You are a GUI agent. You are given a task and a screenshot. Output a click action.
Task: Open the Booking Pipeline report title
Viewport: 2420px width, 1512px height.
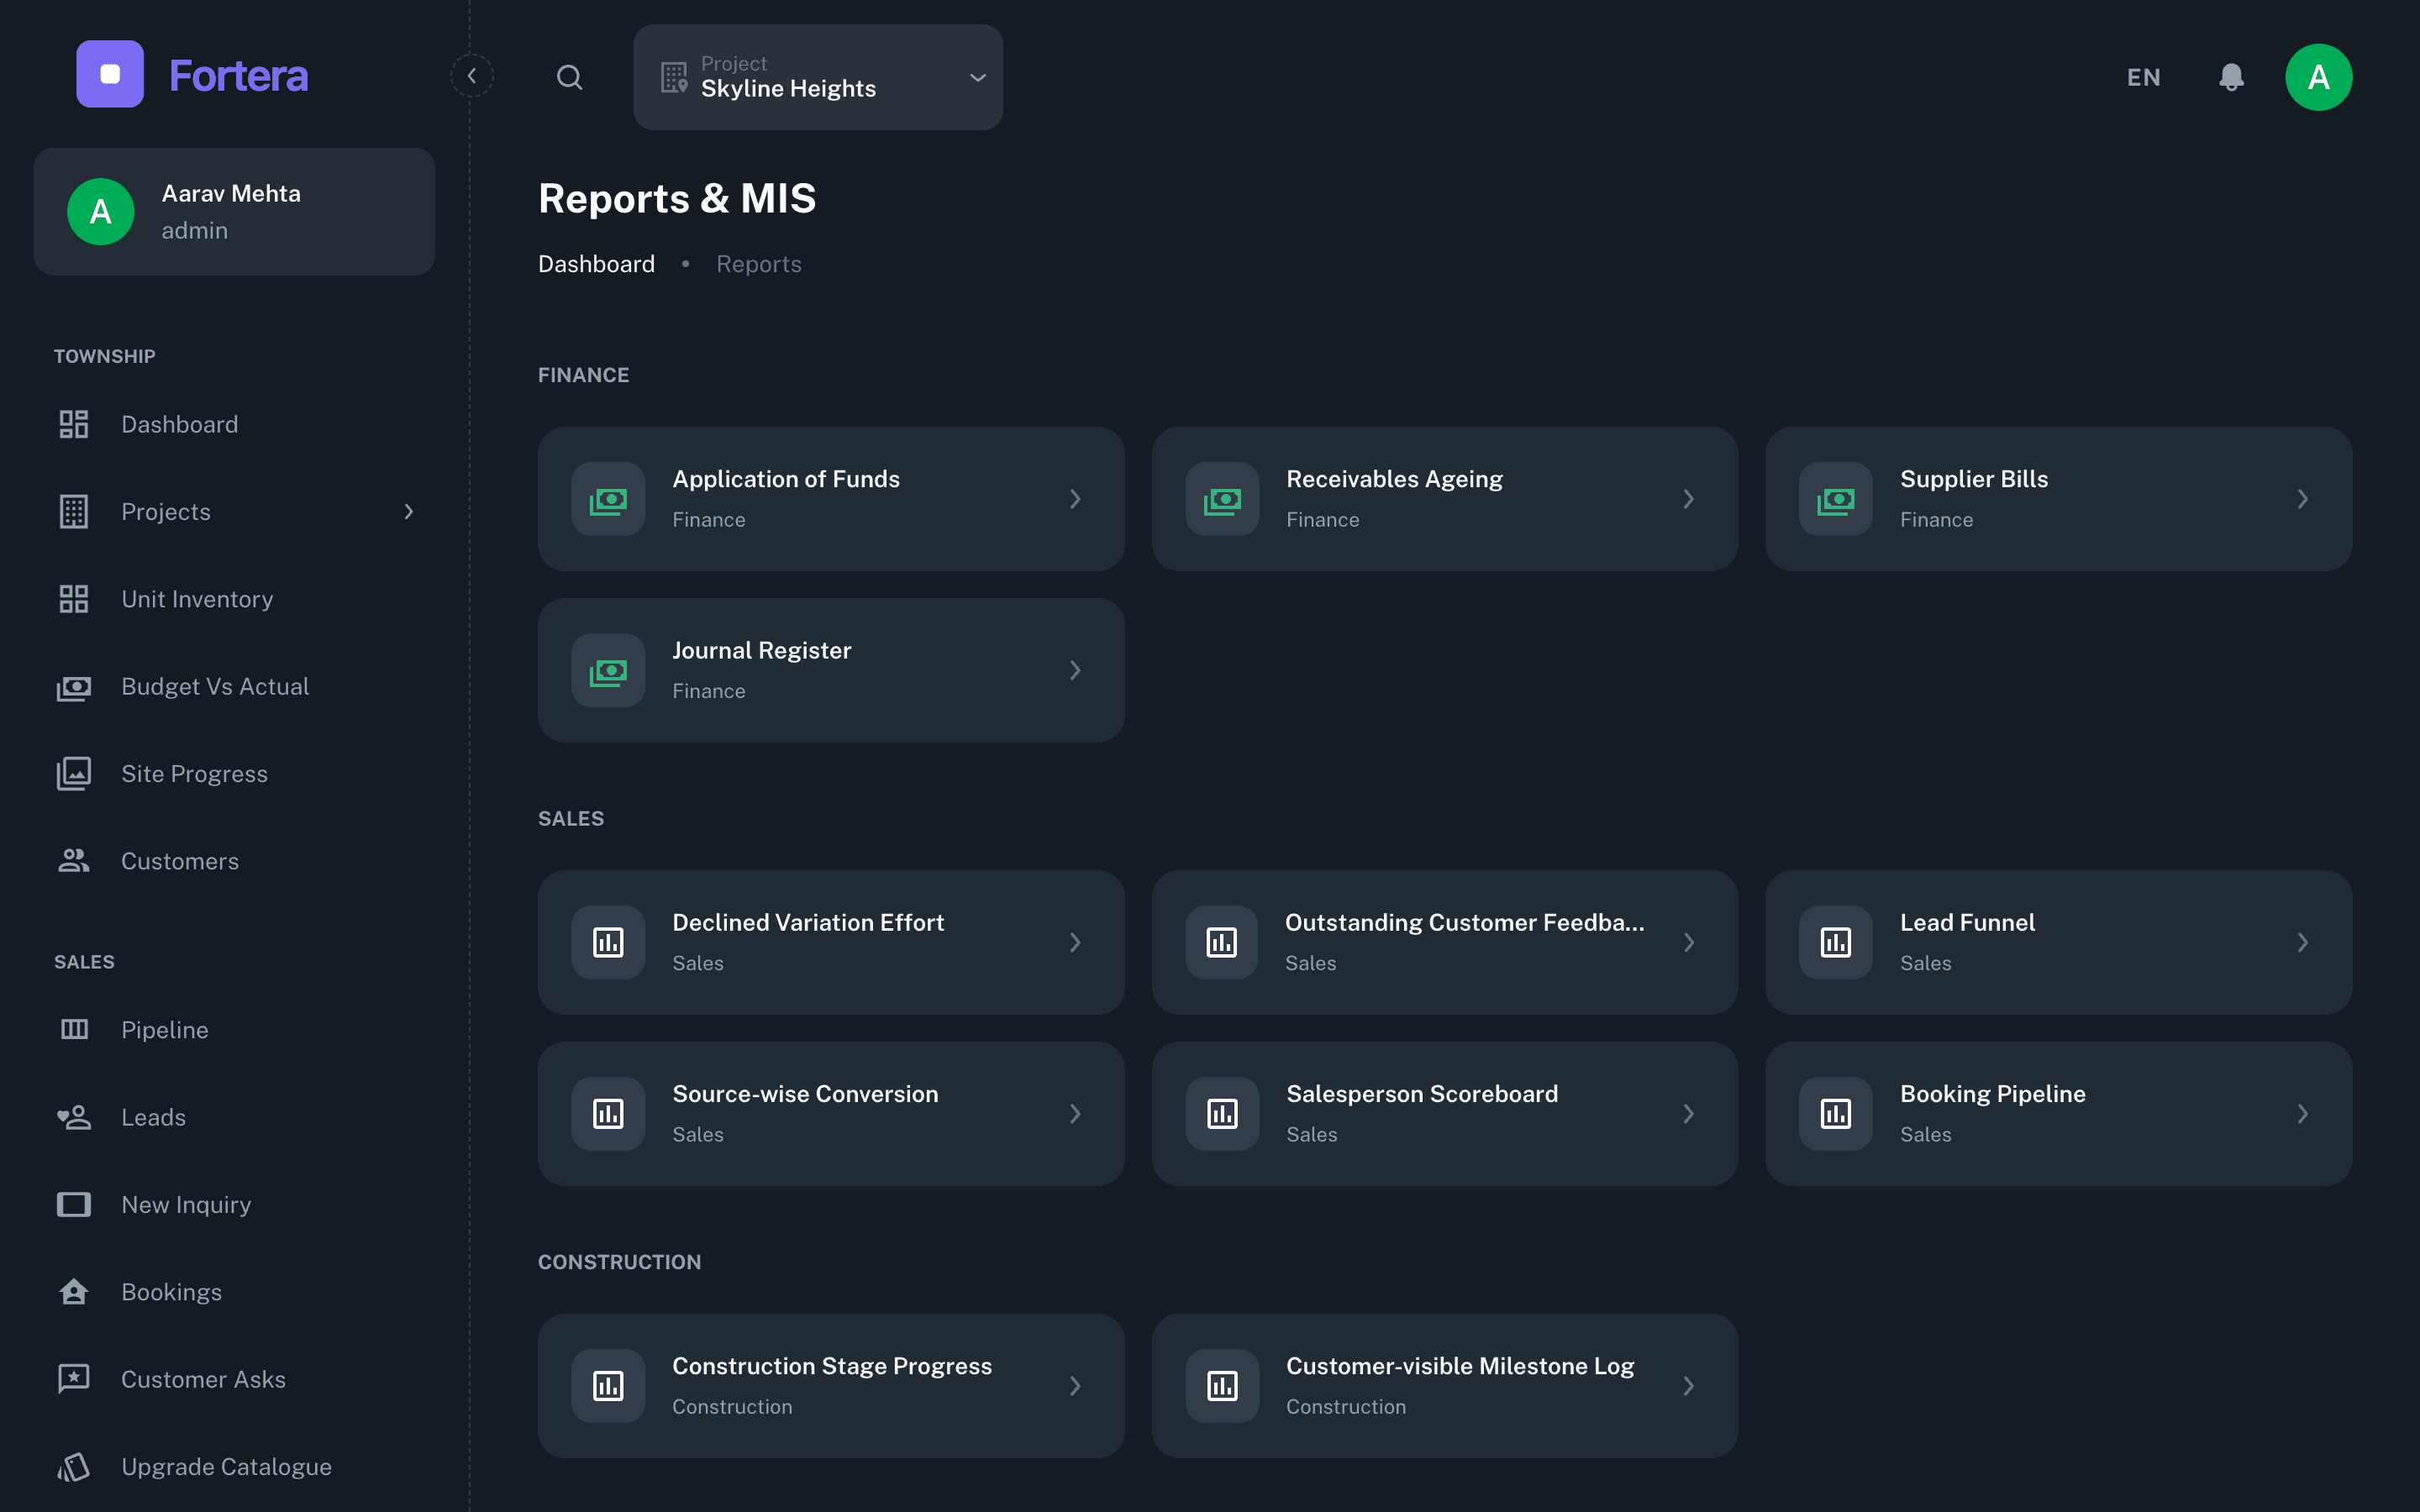1992,1093
